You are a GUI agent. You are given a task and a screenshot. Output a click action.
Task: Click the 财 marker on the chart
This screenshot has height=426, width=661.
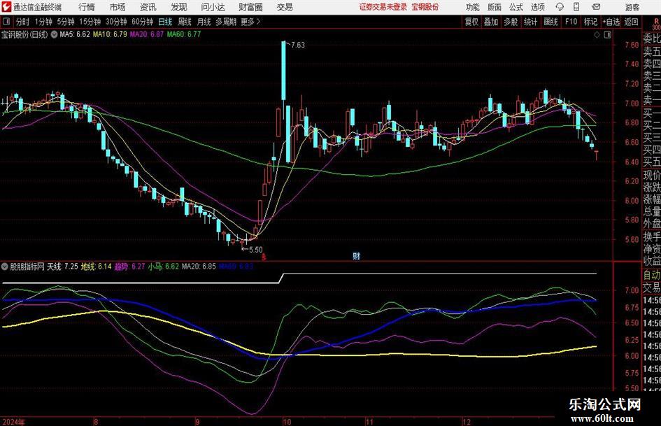356,255
